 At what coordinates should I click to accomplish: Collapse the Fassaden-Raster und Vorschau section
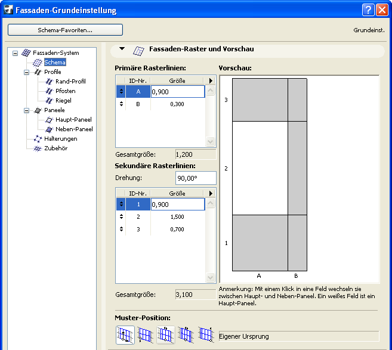tap(122, 49)
